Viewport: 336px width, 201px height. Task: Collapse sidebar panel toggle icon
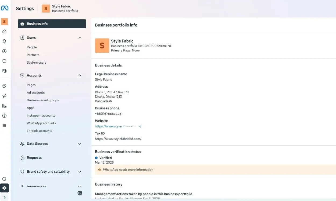tap(80, 193)
